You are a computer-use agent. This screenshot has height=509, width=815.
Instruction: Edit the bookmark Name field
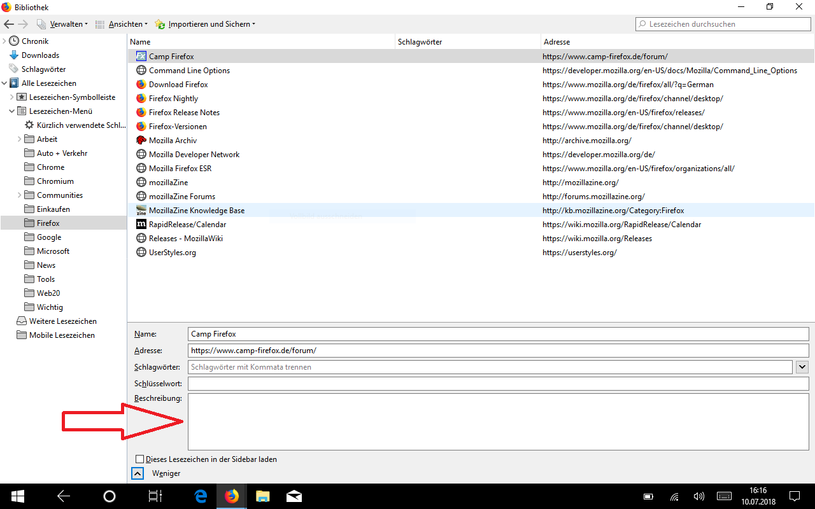pyautogui.click(x=499, y=334)
